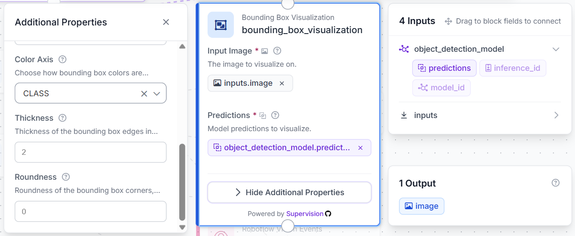This screenshot has height=236, width=575.
Task: Remove the object_detection_model.predictions selection
Action: [360, 148]
